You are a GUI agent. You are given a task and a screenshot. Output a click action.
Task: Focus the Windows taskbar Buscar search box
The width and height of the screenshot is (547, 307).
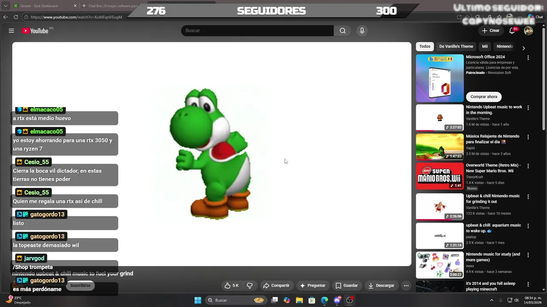click(235, 300)
